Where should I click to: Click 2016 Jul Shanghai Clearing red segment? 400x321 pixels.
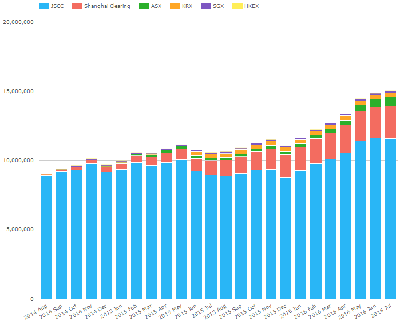pos(391,122)
